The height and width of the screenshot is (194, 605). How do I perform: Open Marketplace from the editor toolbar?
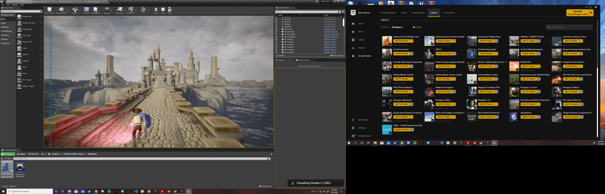[x=95, y=10]
